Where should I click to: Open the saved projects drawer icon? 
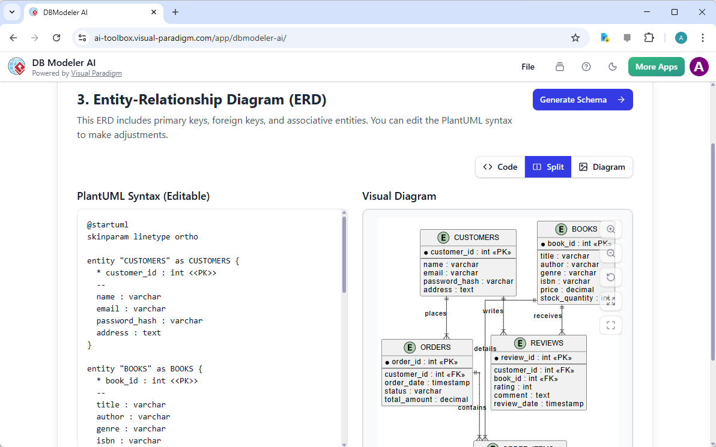559,67
